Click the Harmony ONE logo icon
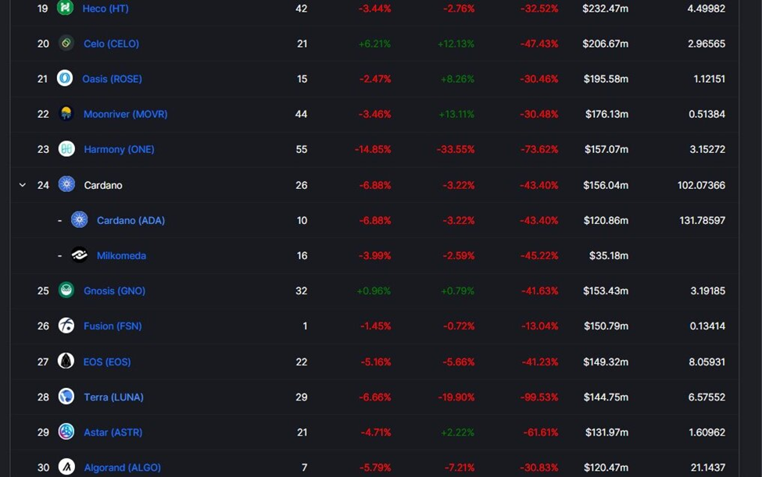This screenshot has width=762, height=477. pos(66,149)
